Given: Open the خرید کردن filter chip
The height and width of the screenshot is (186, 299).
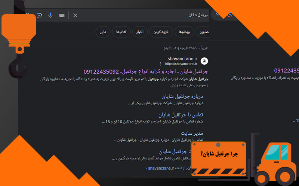Looking at the screenshot, I should tap(161, 32).
